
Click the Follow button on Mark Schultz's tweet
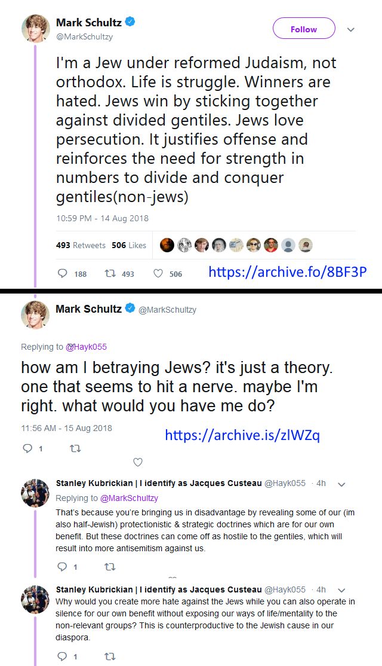click(304, 29)
